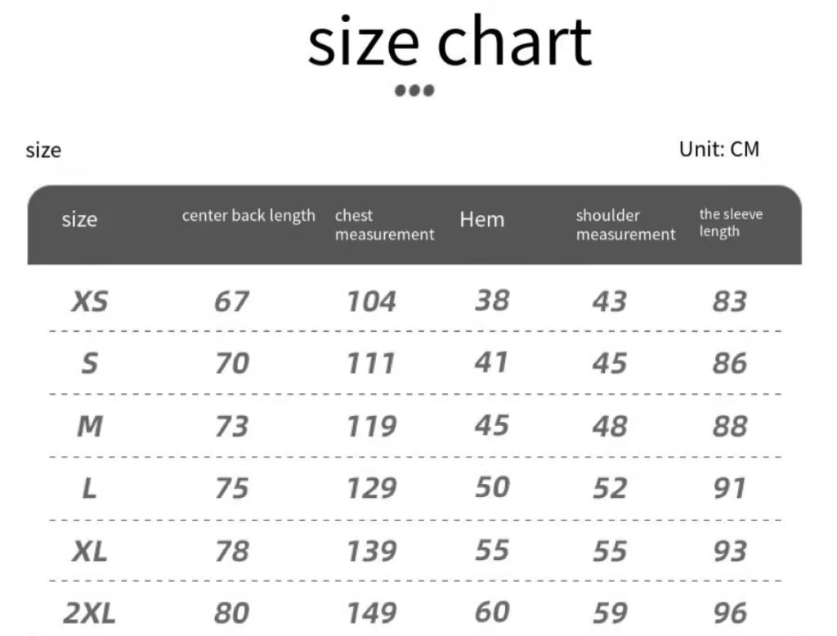Select center back length value 78 for XL
Viewport: 837px width, 636px height.
tap(231, 551)
